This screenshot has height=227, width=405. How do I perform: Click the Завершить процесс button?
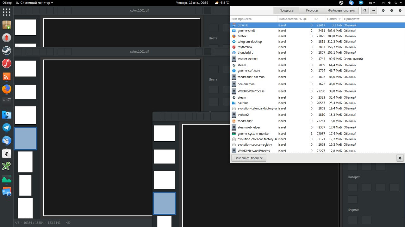point(249,158)
